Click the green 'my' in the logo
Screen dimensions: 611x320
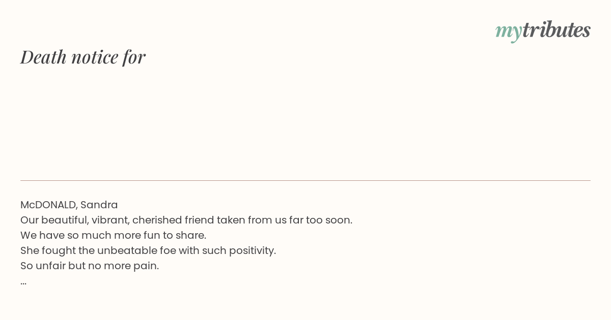pos(508,31)
